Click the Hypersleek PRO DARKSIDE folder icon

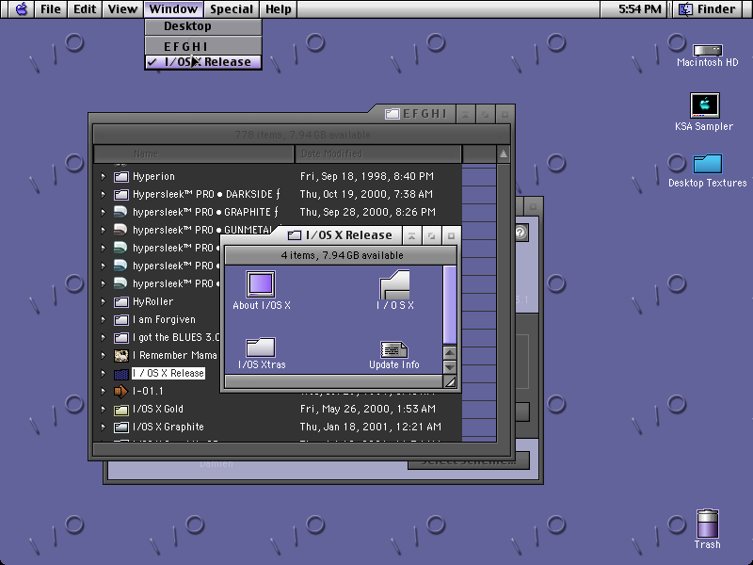(x=121, y=195)
